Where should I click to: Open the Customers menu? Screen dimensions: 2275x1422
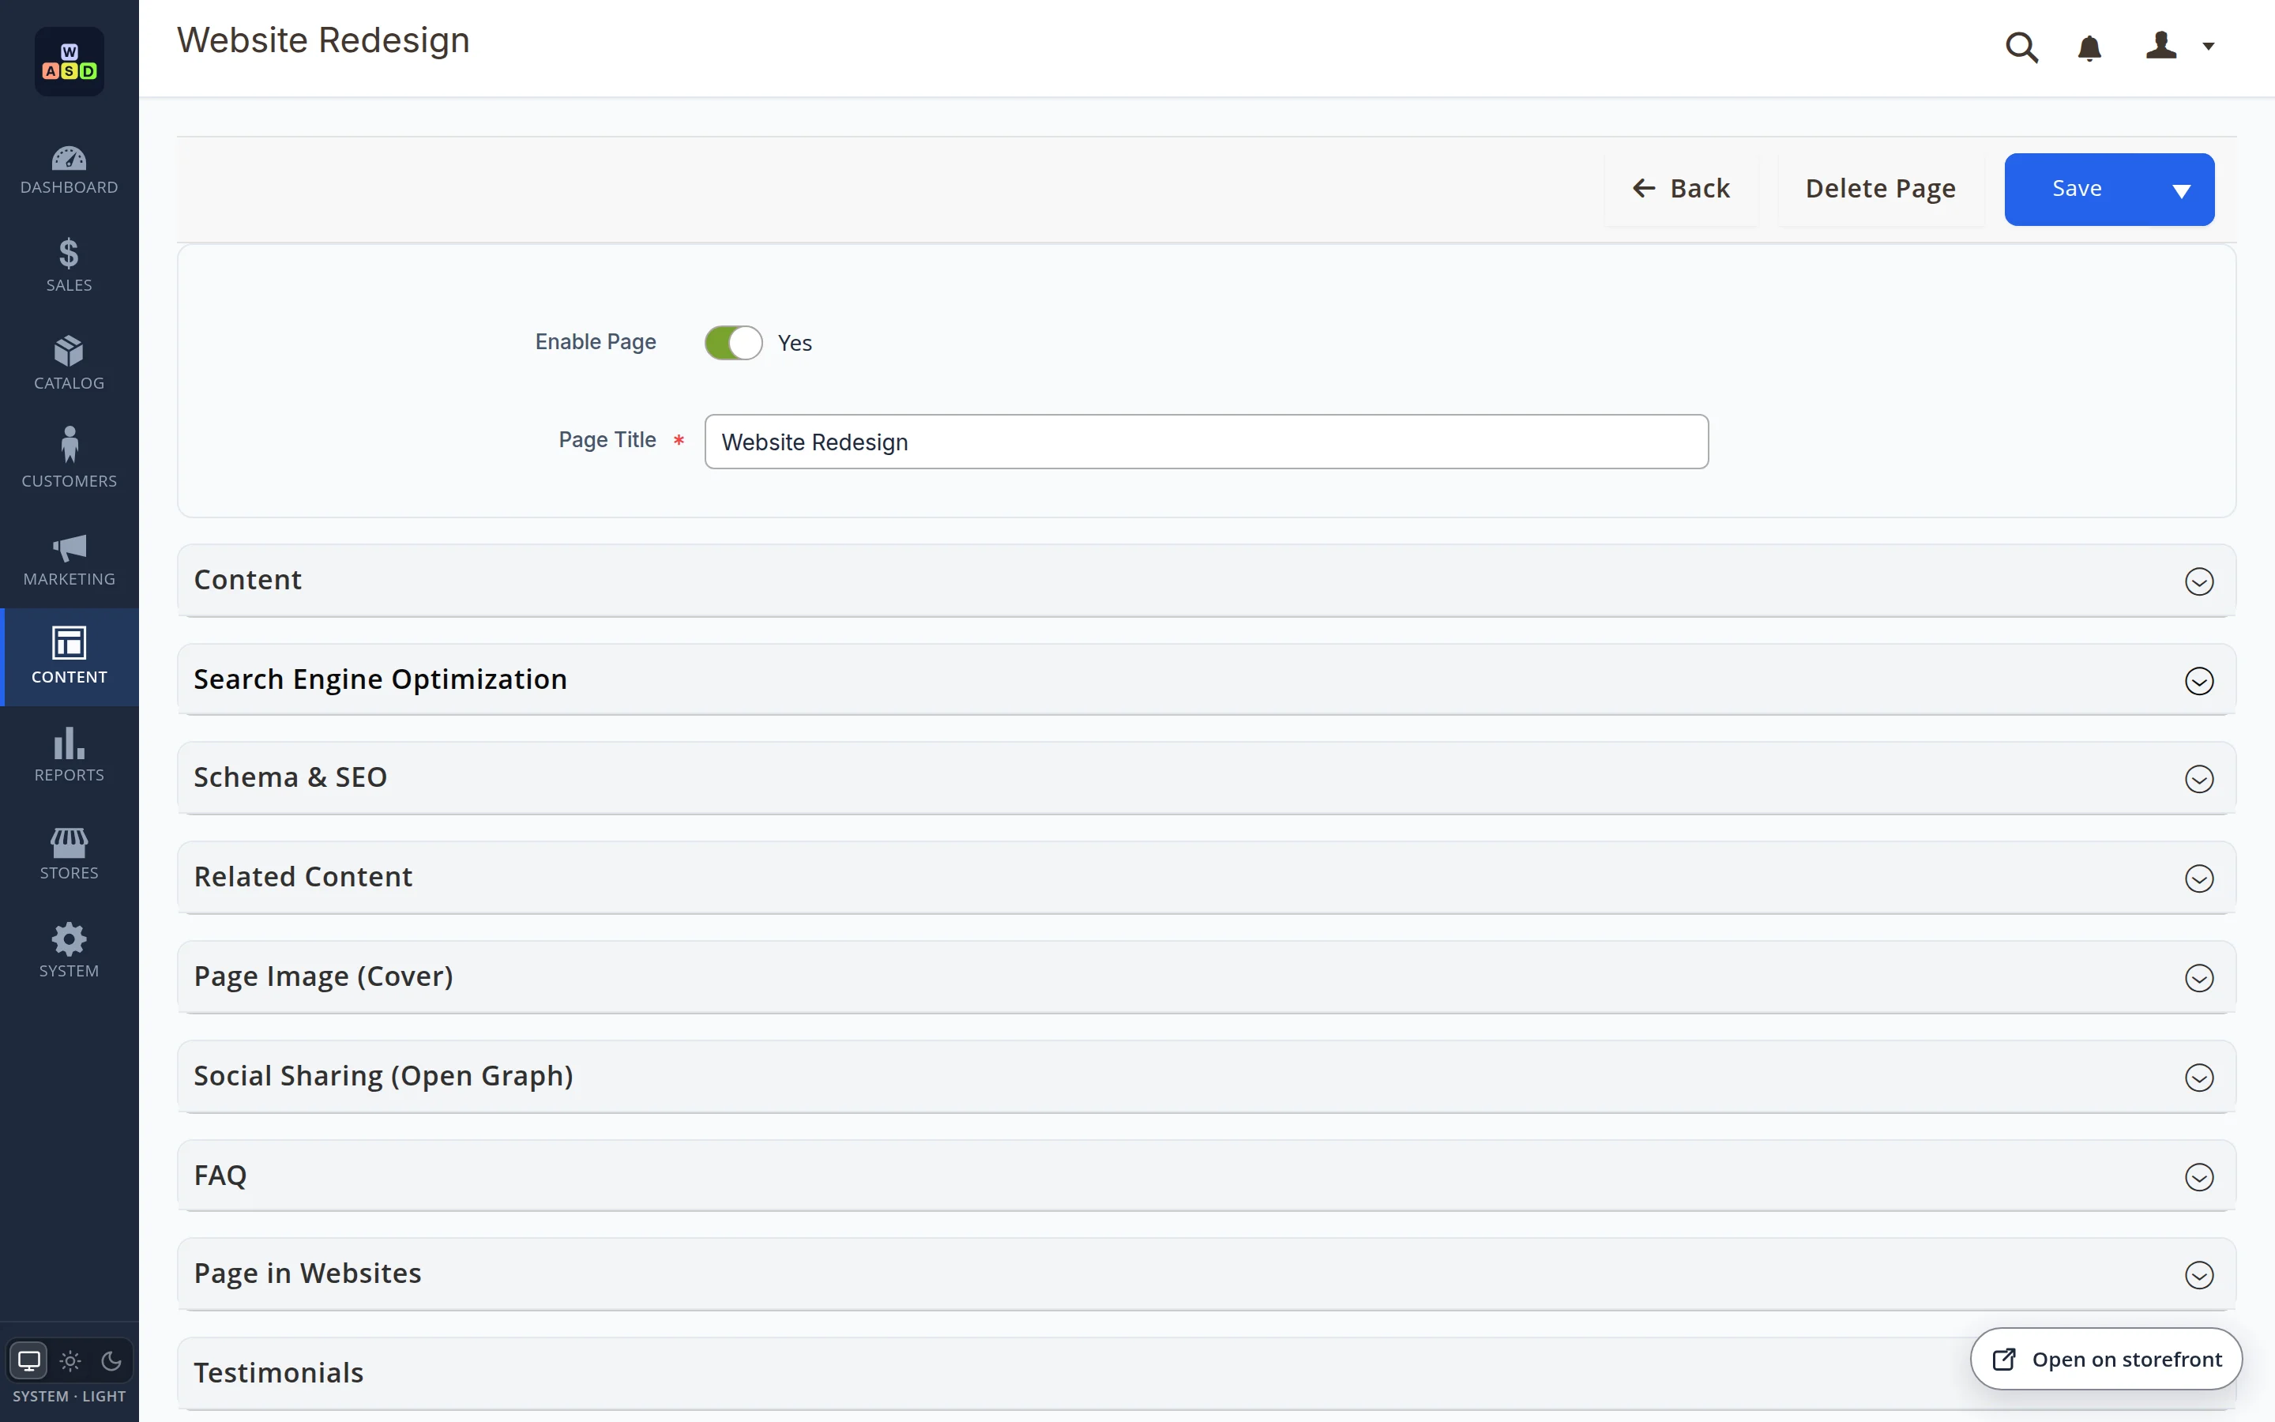pyautogui.click(x=69, y=462)
